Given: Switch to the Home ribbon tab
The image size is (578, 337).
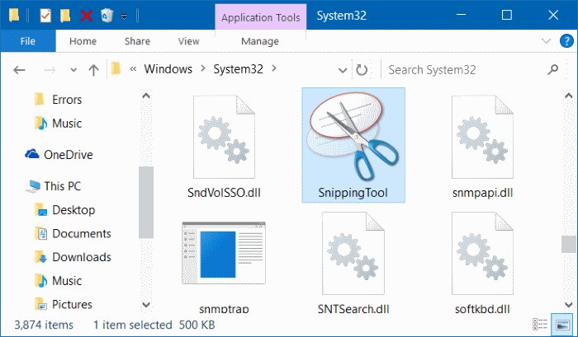Looking at the screenshot, I should tap(83, 41).
